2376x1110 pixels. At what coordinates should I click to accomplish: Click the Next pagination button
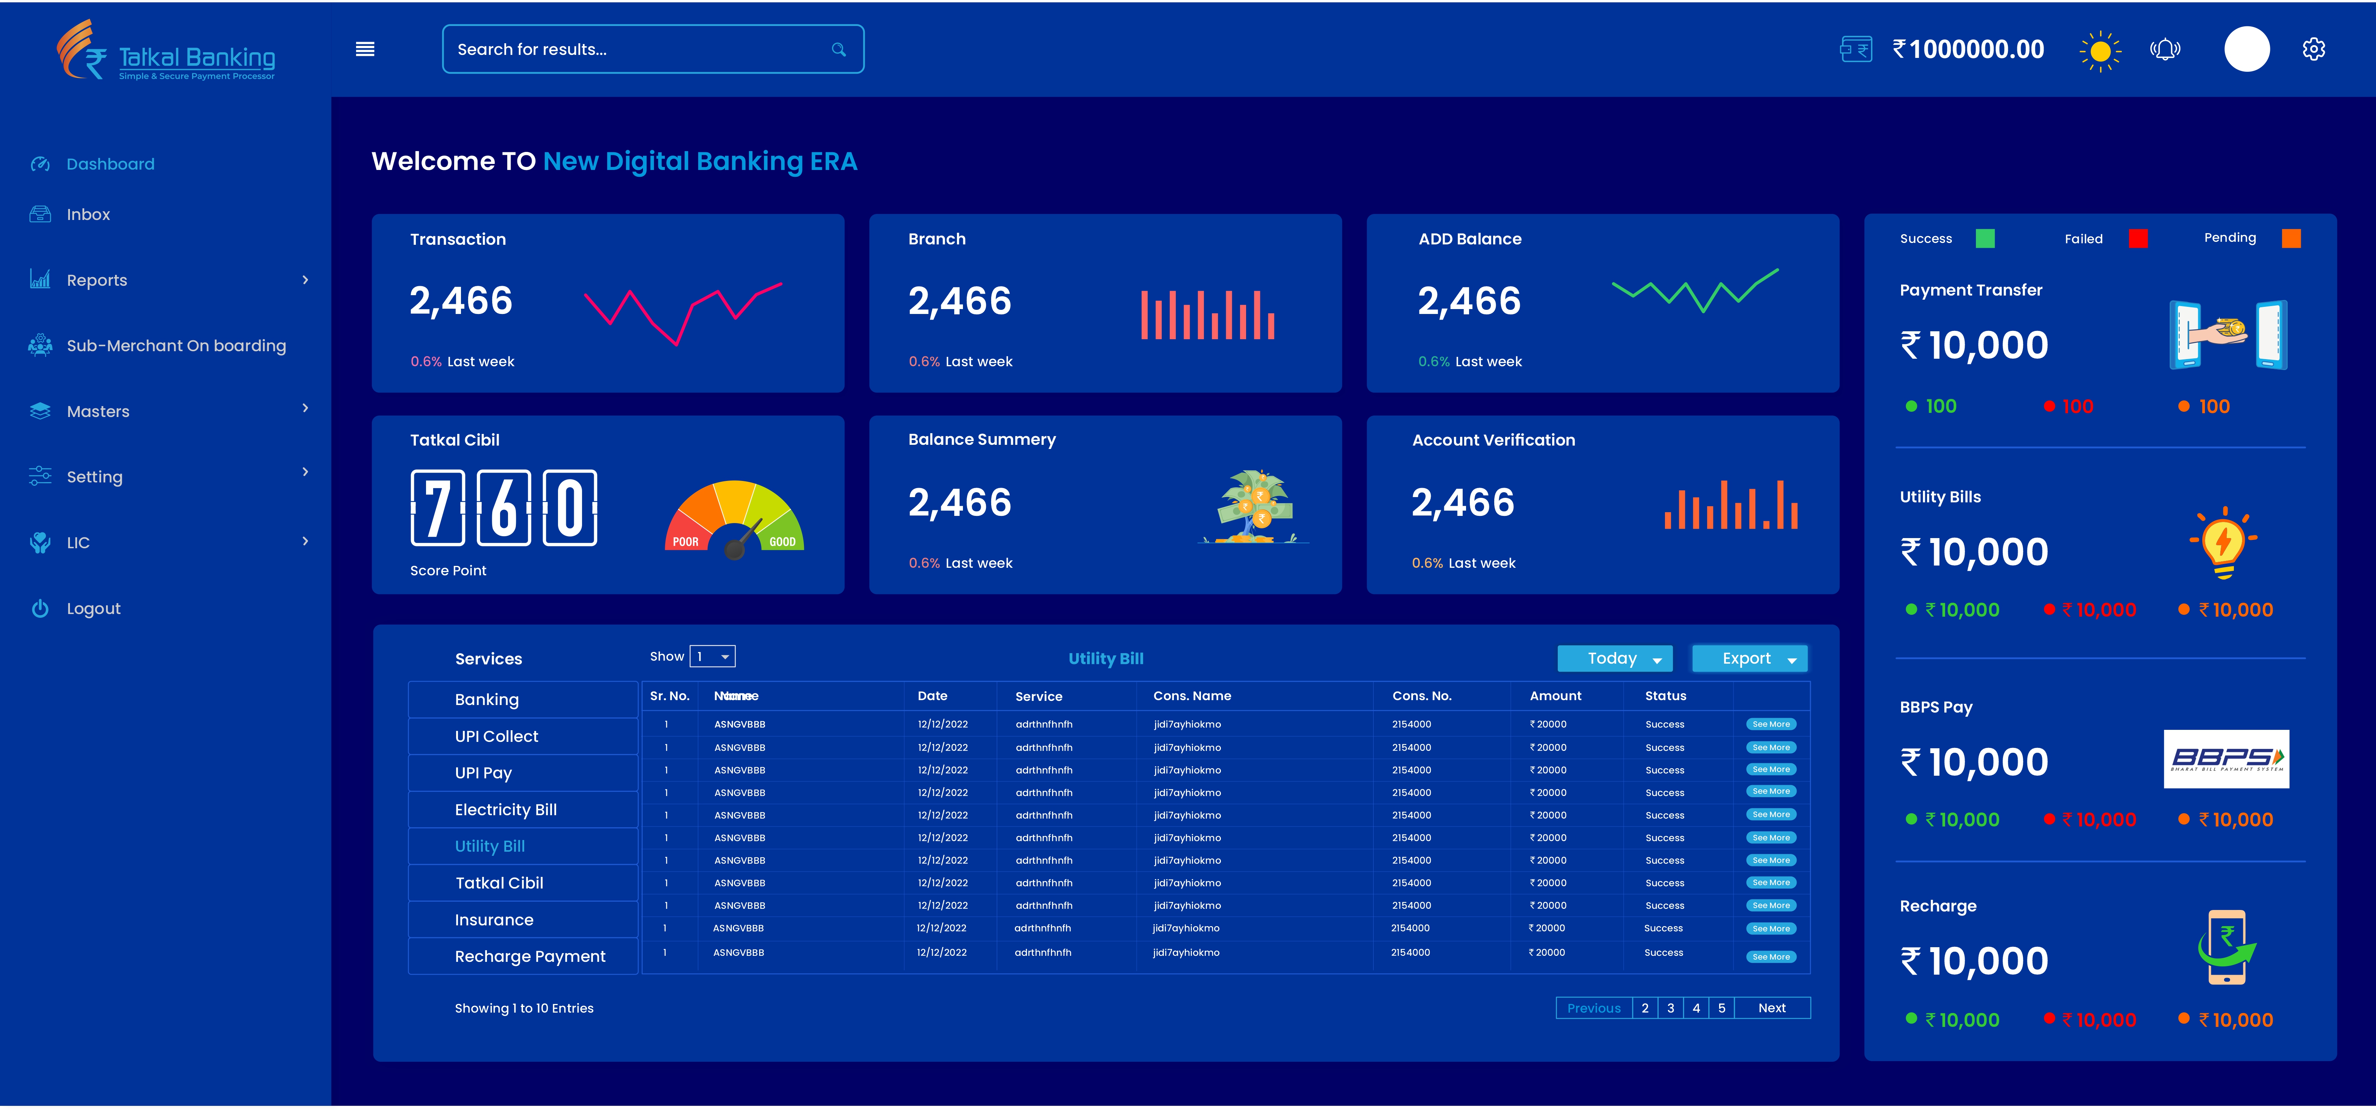coord(1771,1008)
